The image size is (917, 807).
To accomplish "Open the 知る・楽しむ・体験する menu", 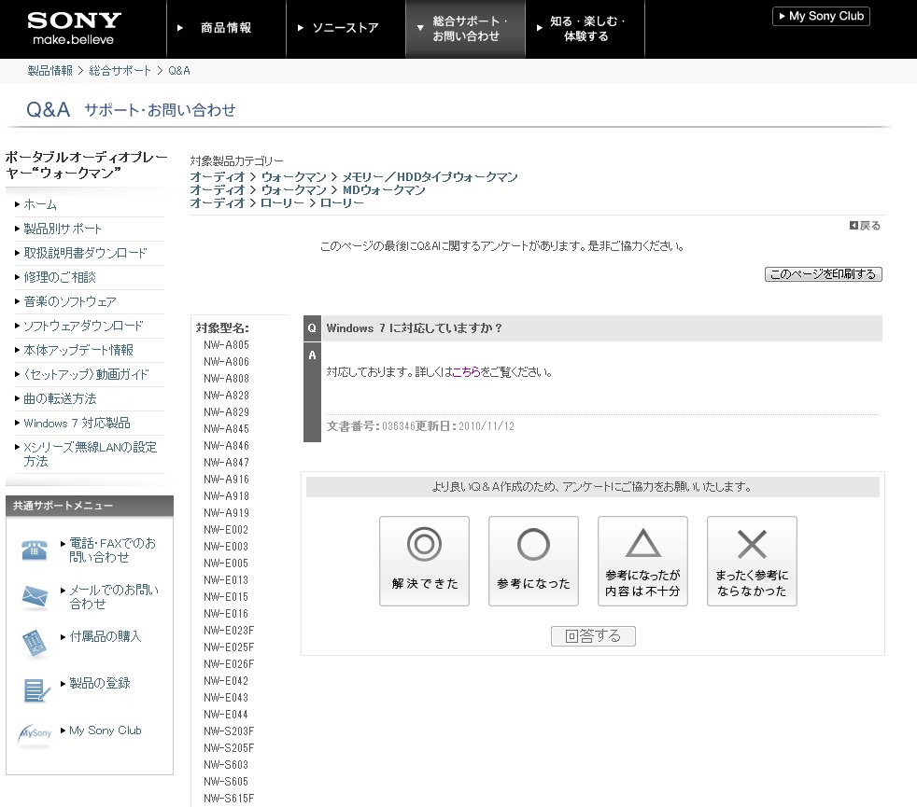I will (586, 29).
